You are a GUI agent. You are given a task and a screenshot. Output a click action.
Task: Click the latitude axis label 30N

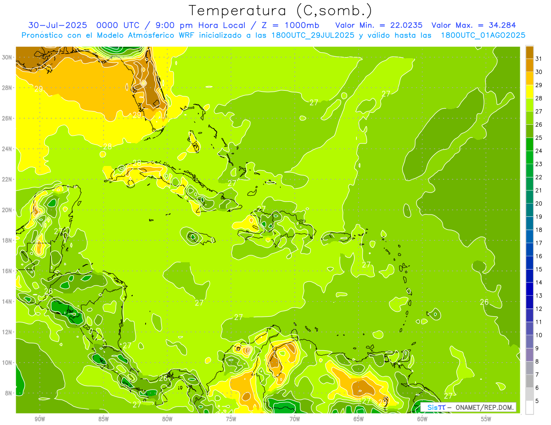(7, 57)
